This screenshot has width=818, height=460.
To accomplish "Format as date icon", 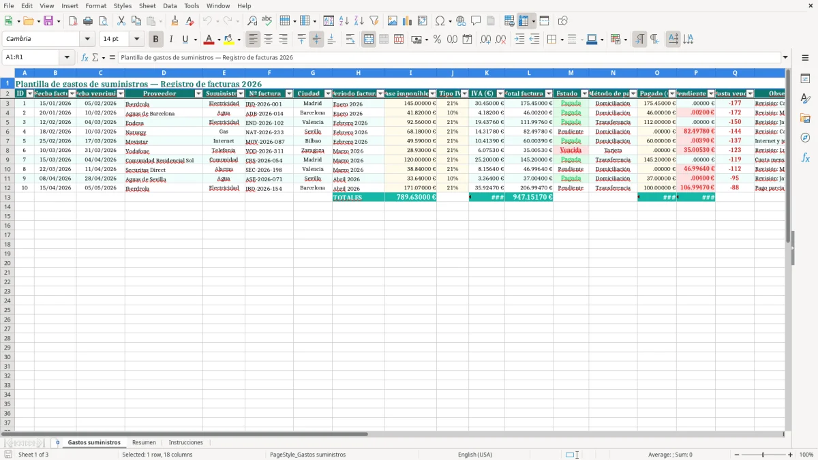I will pos(467,40).
